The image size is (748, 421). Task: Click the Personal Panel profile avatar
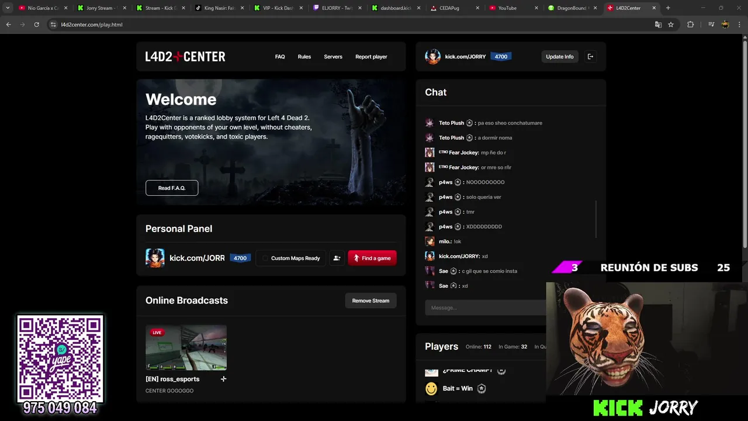click(x=155, y=258)
